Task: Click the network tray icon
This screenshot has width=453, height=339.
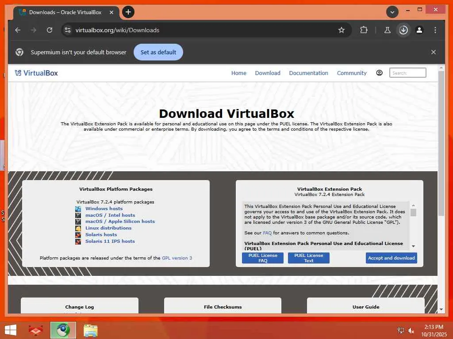Action: tap(400, 331)
